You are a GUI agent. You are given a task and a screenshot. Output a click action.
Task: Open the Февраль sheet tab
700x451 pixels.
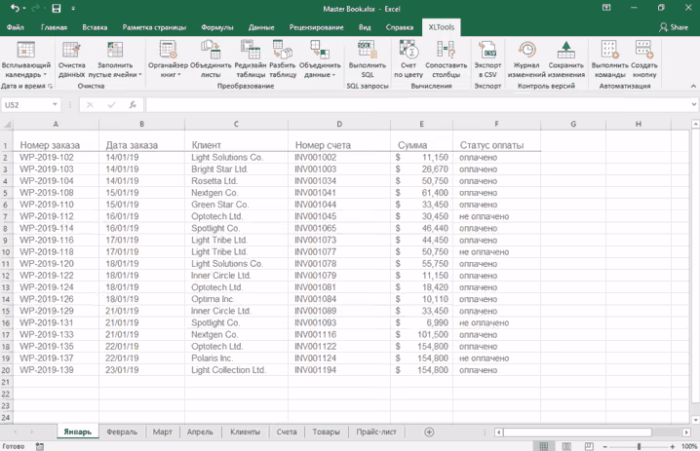(x=122, y=432)
